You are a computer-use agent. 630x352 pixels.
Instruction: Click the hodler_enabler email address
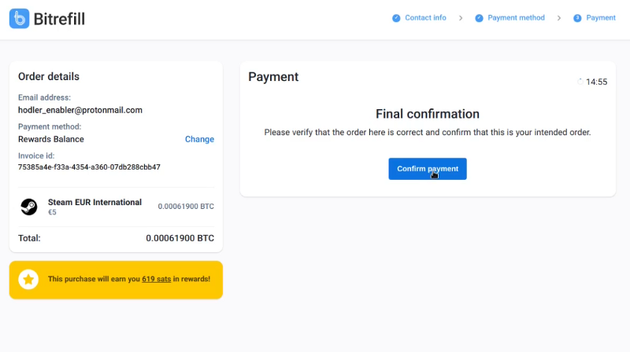(80, 110)
